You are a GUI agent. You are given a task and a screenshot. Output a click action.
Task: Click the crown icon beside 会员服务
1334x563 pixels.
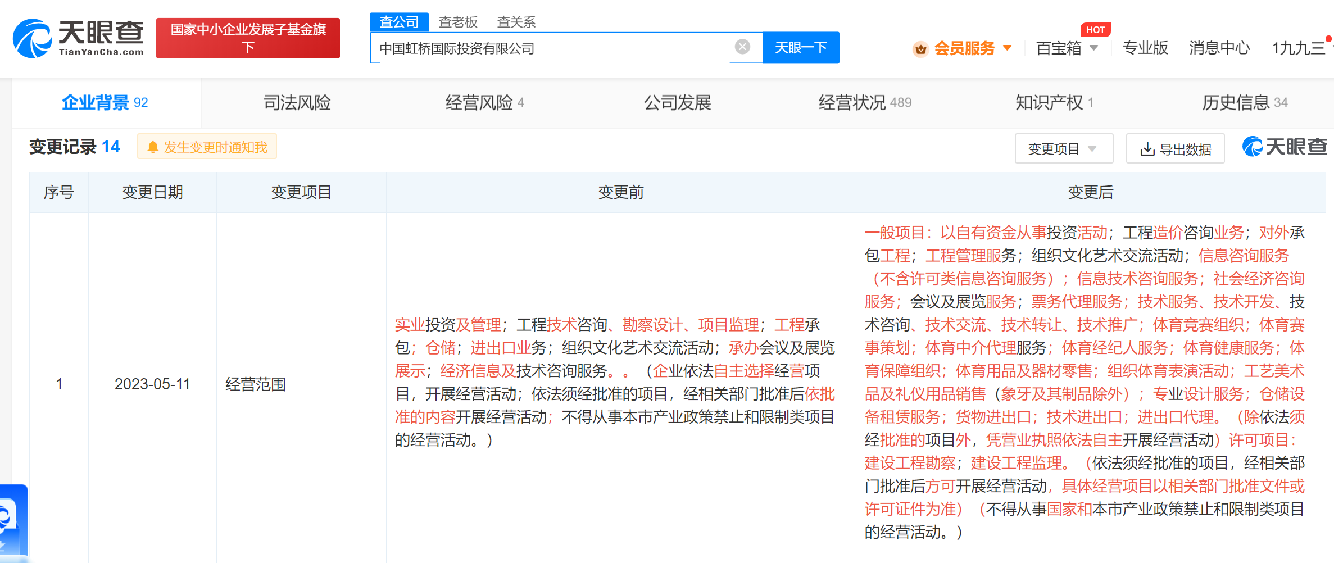pyautogui.click(x=920, y=49)
